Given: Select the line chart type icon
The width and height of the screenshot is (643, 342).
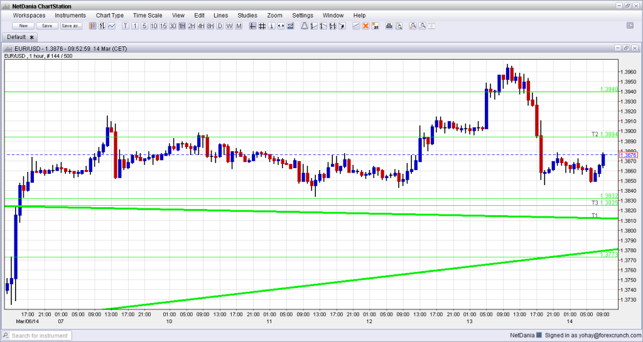Looking at the screenshot, I should tap(112, 26).
